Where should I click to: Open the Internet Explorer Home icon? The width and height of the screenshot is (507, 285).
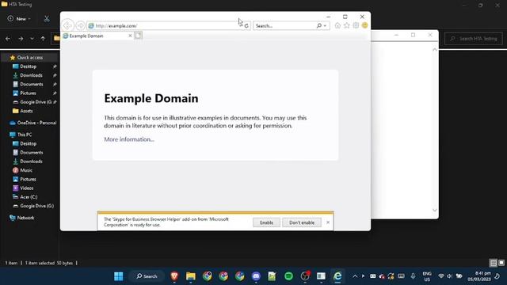337,25
